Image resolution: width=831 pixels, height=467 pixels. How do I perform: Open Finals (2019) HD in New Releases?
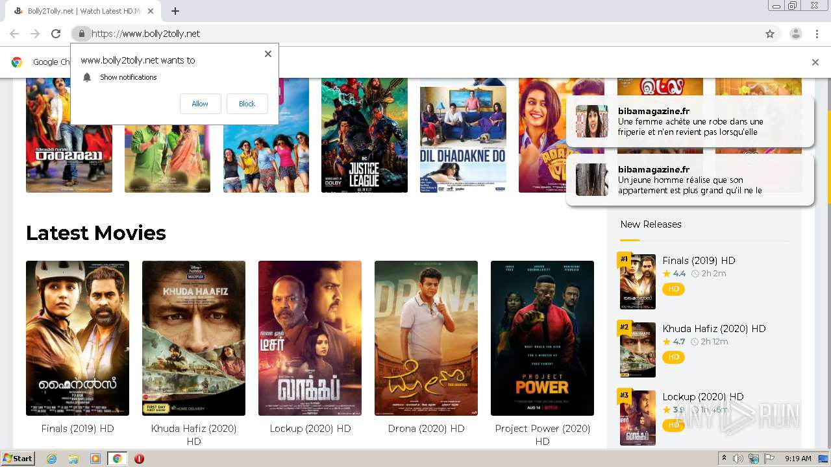699,261
